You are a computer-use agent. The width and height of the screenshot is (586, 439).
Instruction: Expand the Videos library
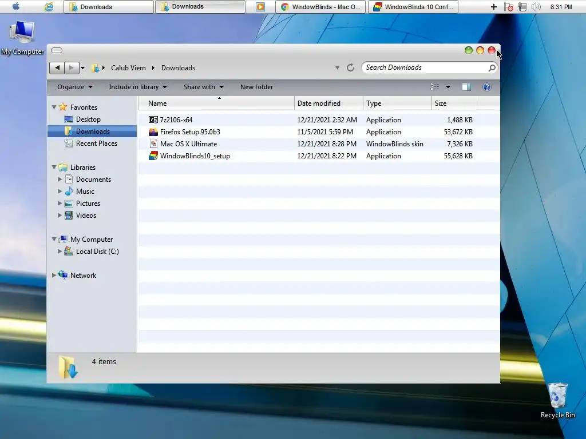60,215
